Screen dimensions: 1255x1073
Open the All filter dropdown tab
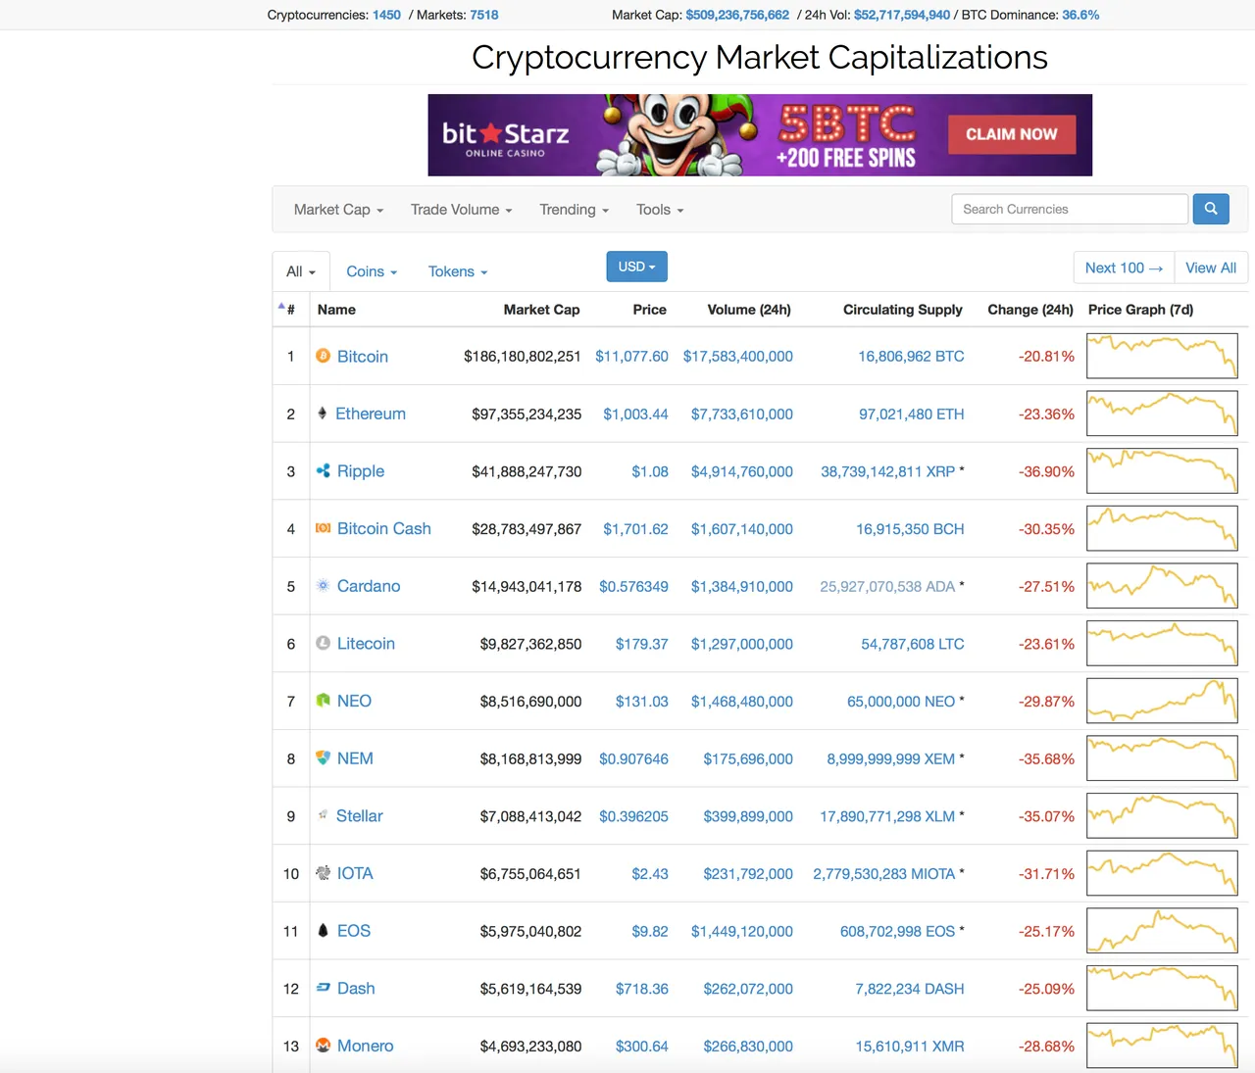301,271
